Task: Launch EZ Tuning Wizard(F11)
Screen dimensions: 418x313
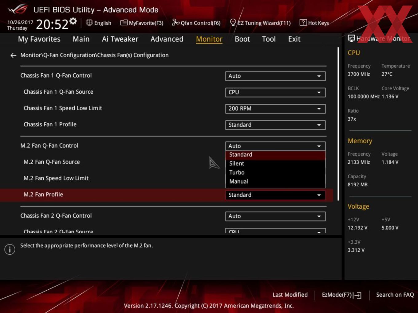Action: click(260, 23)
